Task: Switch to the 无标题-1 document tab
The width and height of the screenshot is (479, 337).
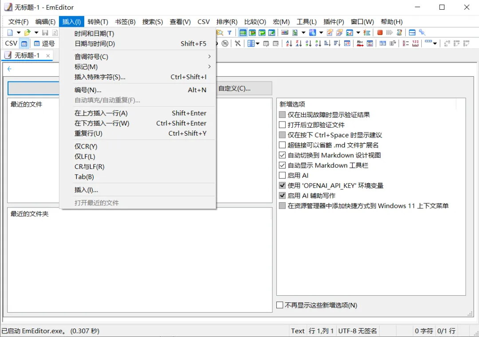Action: tap(27, 55)
